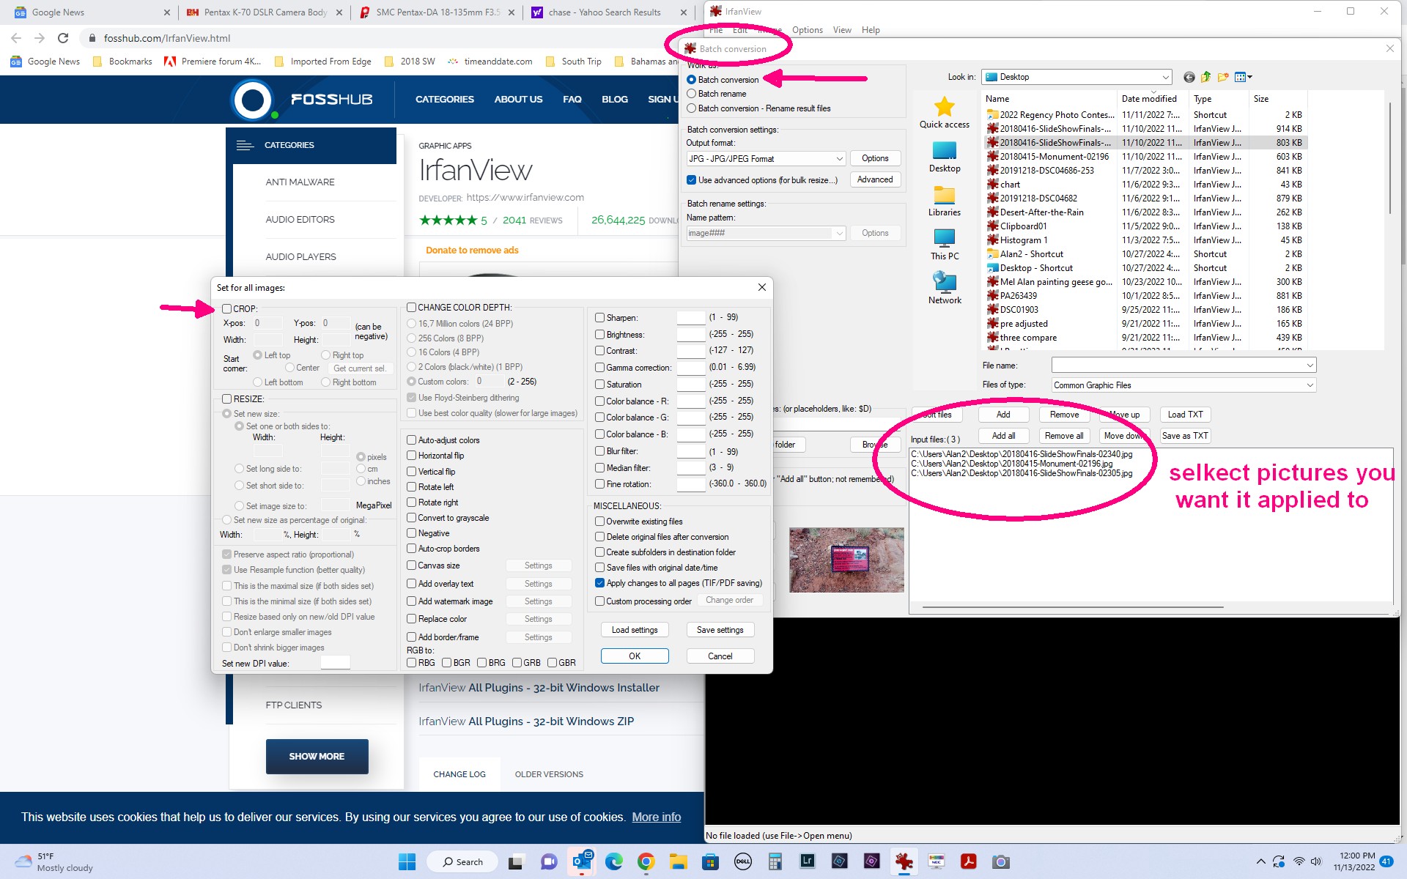Open the Dell app on the taskbar

click(742, 861)
